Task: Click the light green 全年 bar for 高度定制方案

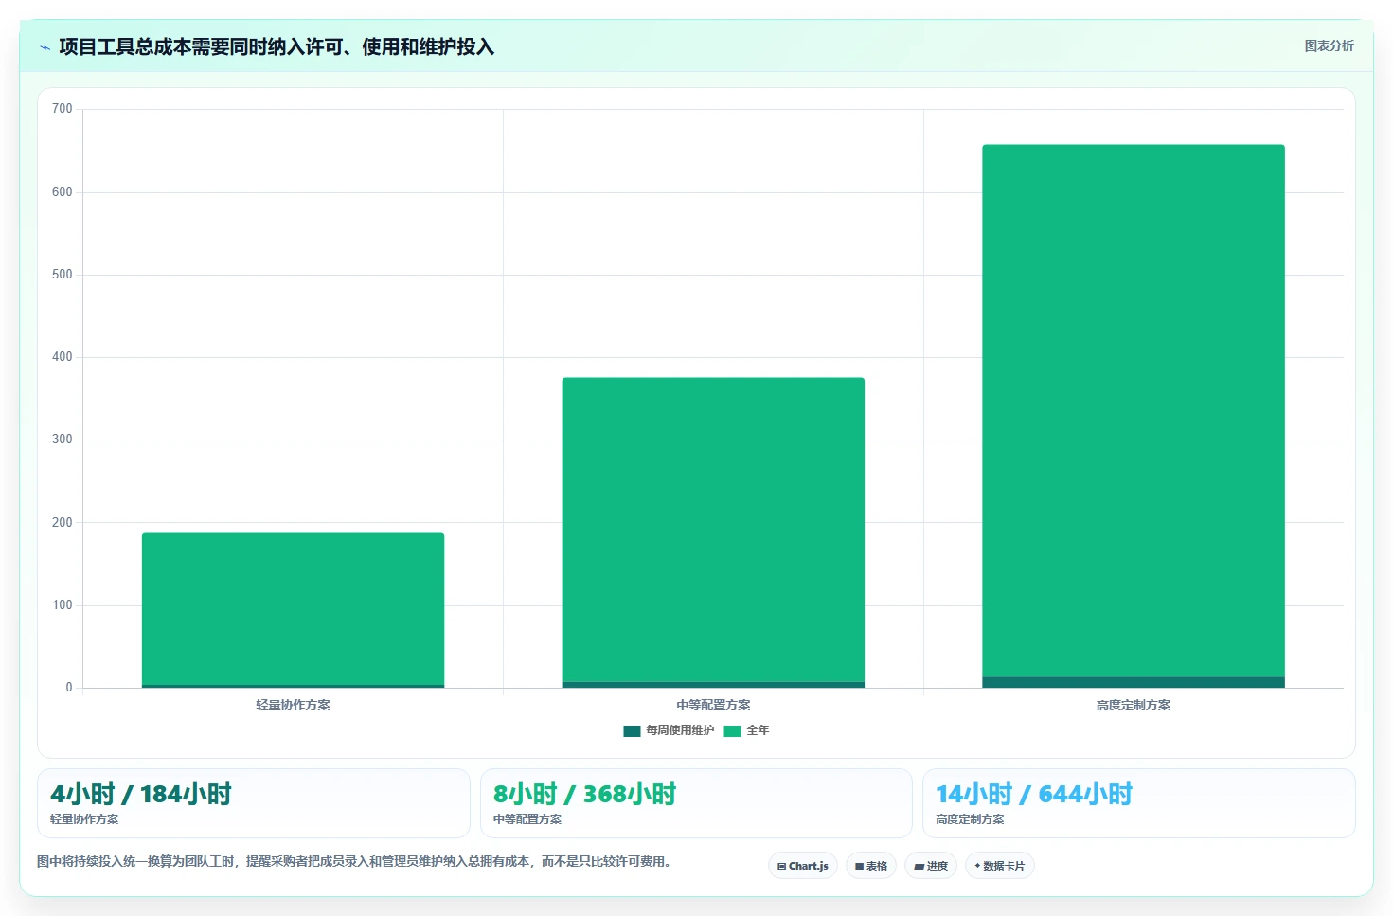Action: point(1134,411)
